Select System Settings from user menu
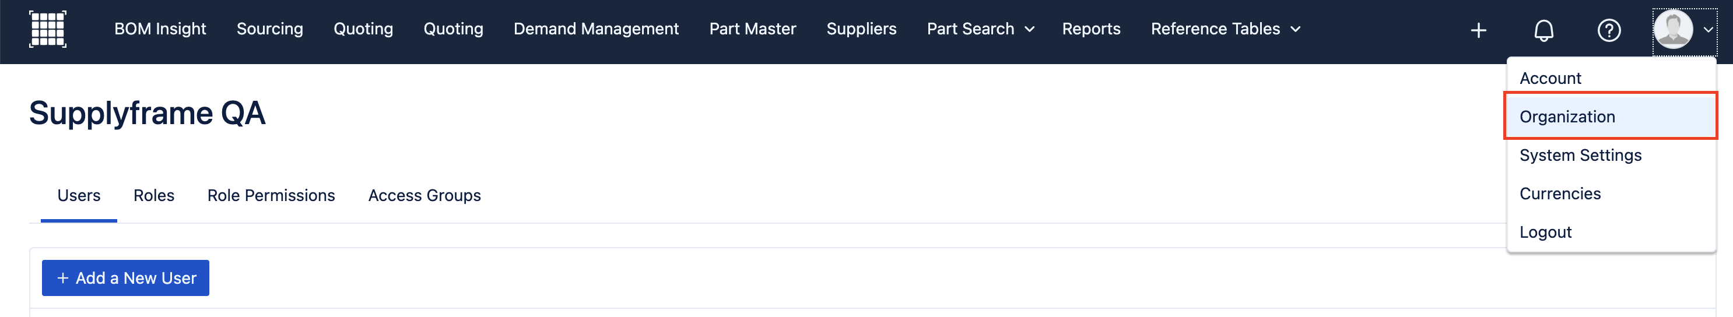 (x=1580, y=155)
